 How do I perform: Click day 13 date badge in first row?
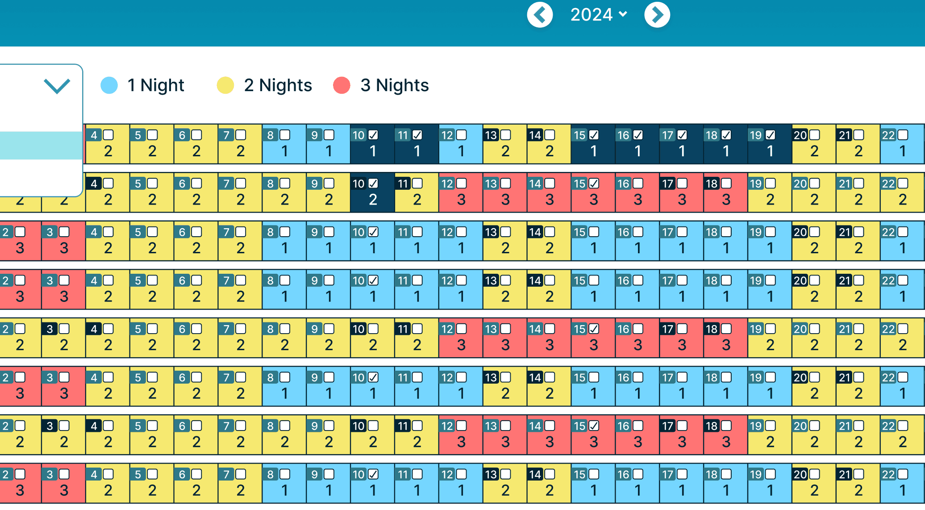coord(491,135)
